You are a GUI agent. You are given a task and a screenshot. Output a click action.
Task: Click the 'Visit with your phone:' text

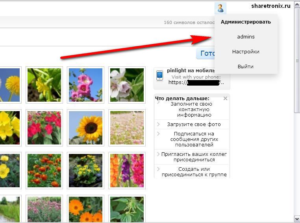click(196, 77)
